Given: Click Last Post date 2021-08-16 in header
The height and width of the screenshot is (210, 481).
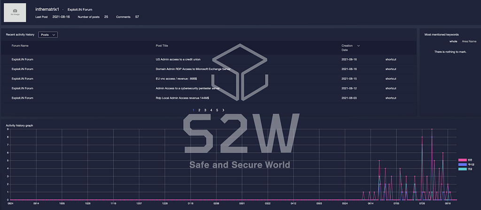Looking at the screenshot, I should coord(61,17).
